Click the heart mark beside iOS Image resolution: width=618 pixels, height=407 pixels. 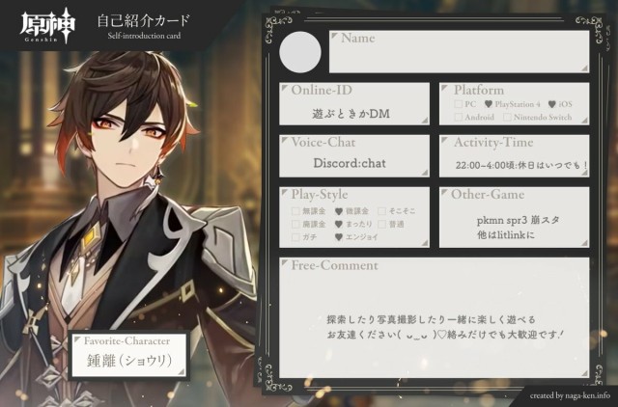pyautogui.click(x=551, y=104)
